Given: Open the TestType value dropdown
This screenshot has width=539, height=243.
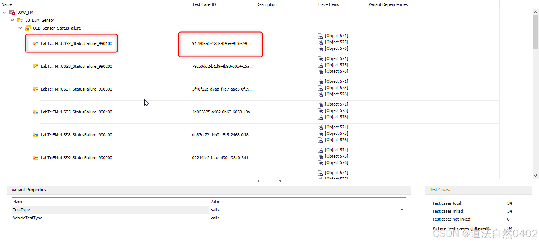Looking at the screenshot, I should (402, 210).
